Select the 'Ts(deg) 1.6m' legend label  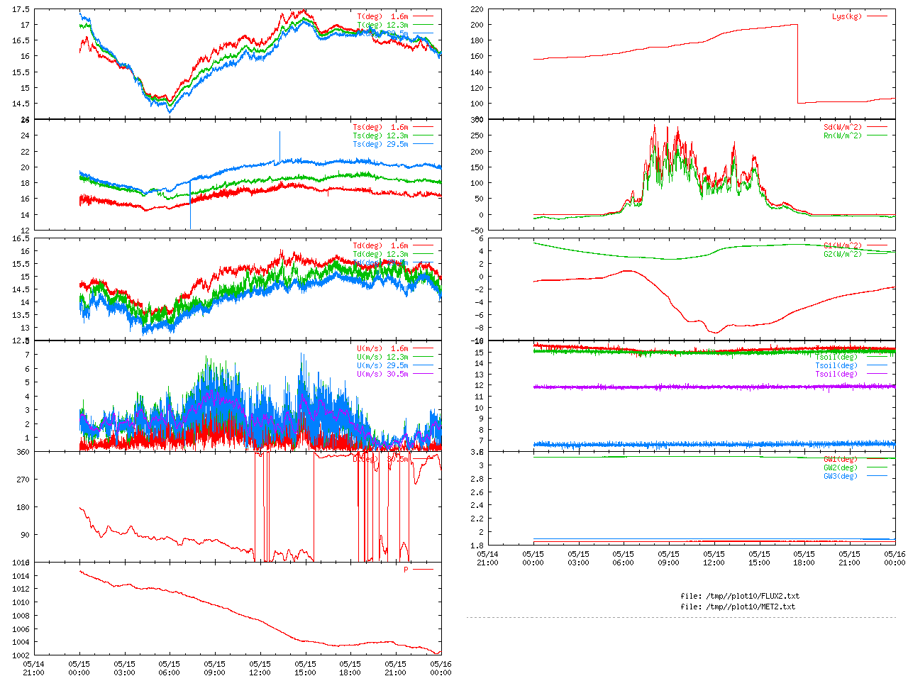(381, 128)
